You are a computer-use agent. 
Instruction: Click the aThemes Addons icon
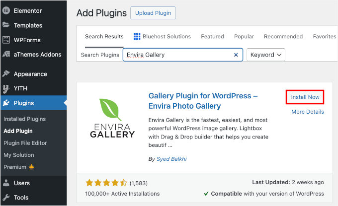(x=6, y=55)
